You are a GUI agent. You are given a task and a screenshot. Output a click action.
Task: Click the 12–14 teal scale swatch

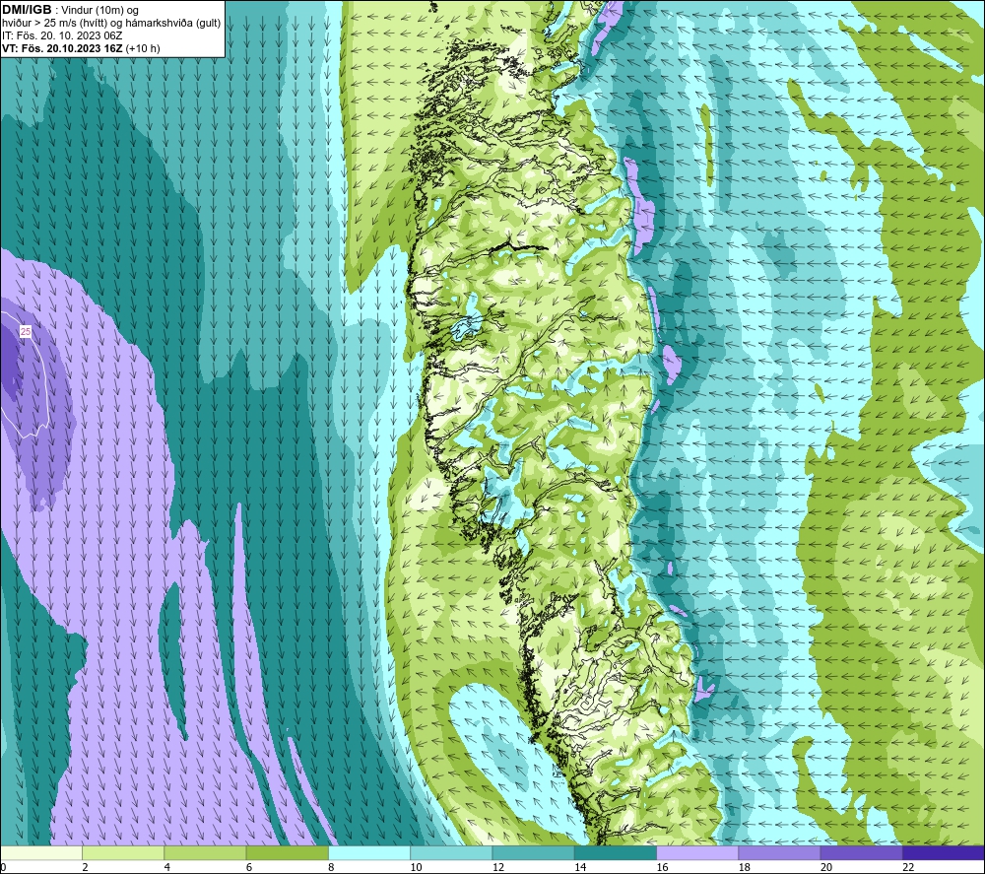point(533,852)
